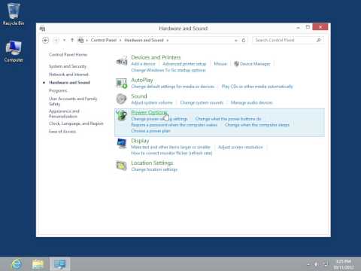The width and height of the screenshot is (361, 271).
Task: Click Change location settings
Action: click(x=154, y=169)
